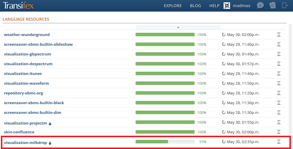Open screensaver-xbmc-builtin-dim resource
This screenshot has width=293, height=149.
[x=32, y=112]
